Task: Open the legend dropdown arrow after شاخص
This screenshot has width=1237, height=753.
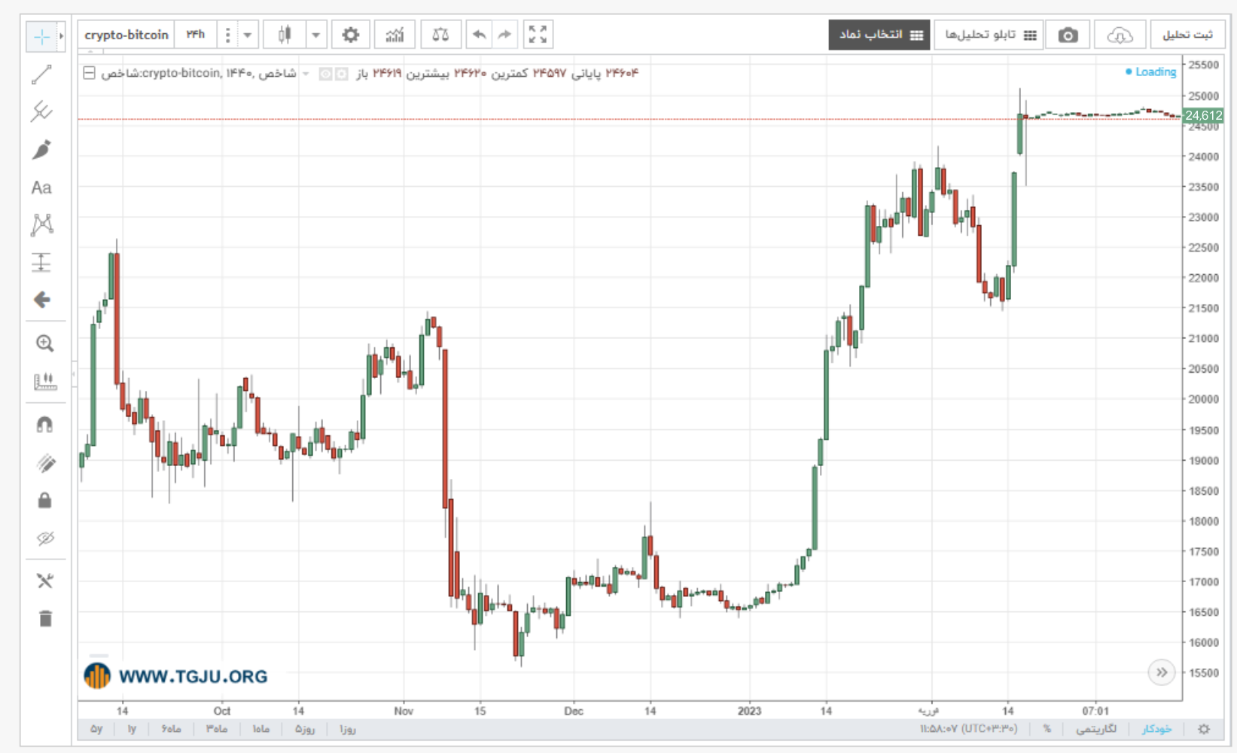Action: point(306,74)
